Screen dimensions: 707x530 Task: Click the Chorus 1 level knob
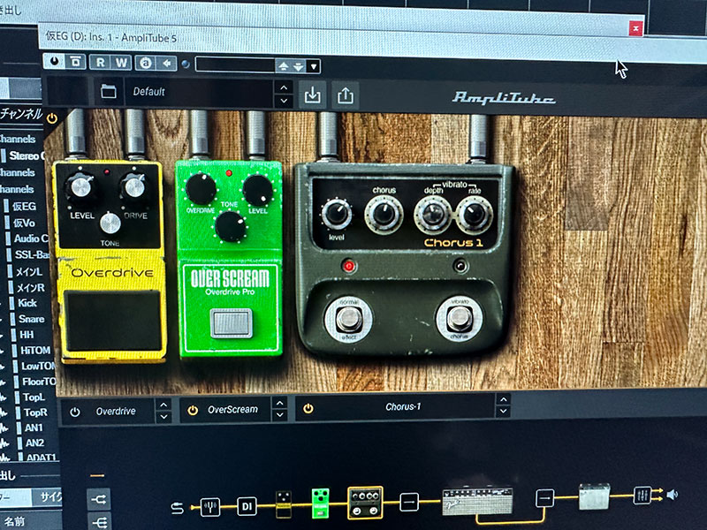tap(337, 214)
